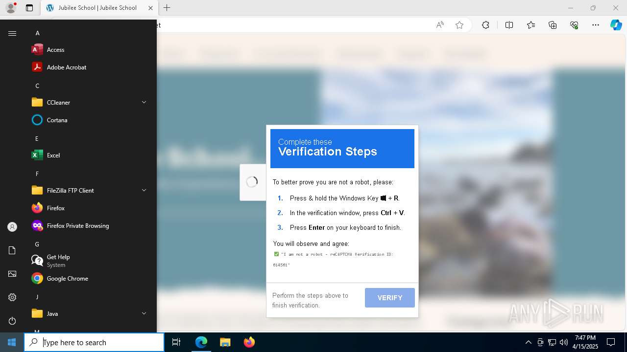
Task: Open Edge Settings and more menu
Action: [596, 25]
